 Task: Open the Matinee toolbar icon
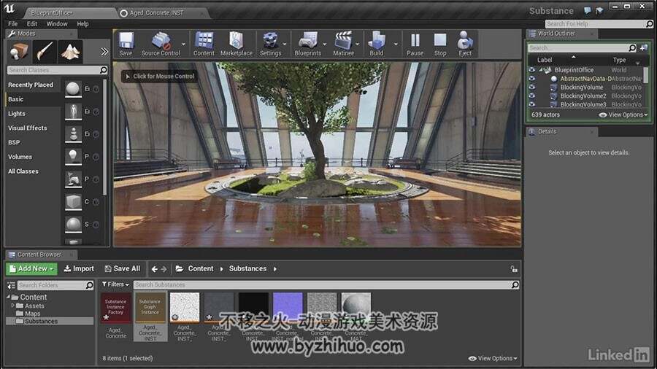point(343,44)
